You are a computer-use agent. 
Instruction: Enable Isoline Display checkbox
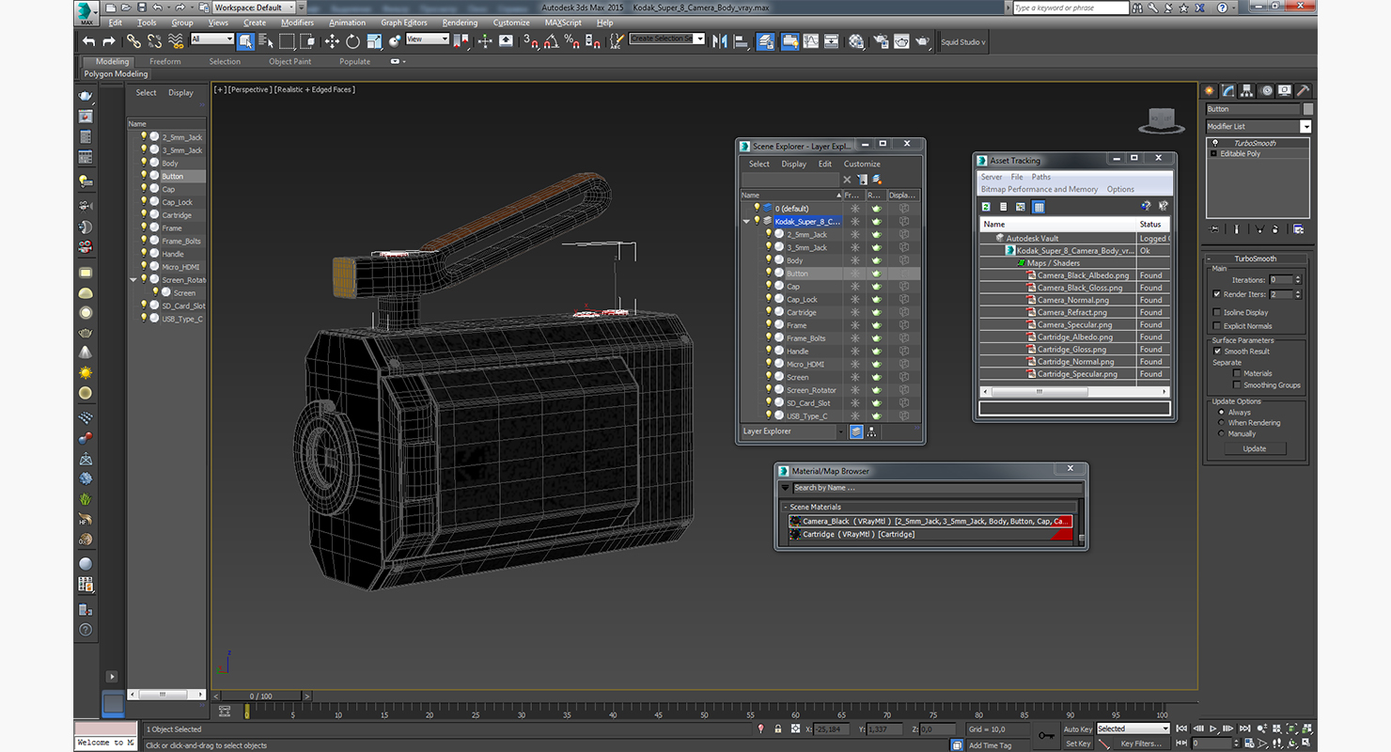(1216, 312)
